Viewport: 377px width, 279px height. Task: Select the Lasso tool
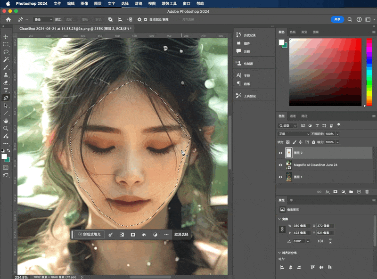pyautogui.click(x=6, y=52)
